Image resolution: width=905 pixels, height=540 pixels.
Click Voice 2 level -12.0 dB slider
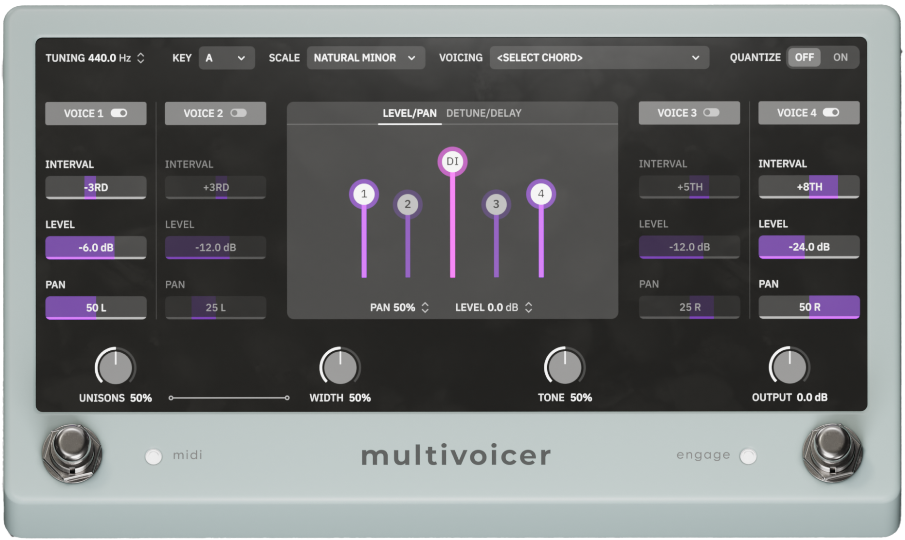tap(216, 248)
